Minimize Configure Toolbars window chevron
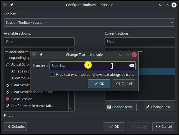The image size is (179, 135). pos(161,5)
